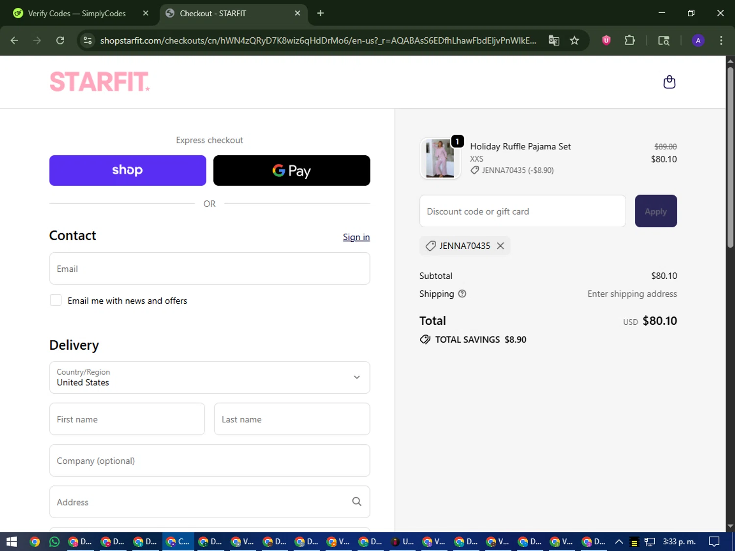The width and height of the screenshot is (735, 551).
Task: Focus the First name field
Action: pyautogui.click(x=127, y=419)
